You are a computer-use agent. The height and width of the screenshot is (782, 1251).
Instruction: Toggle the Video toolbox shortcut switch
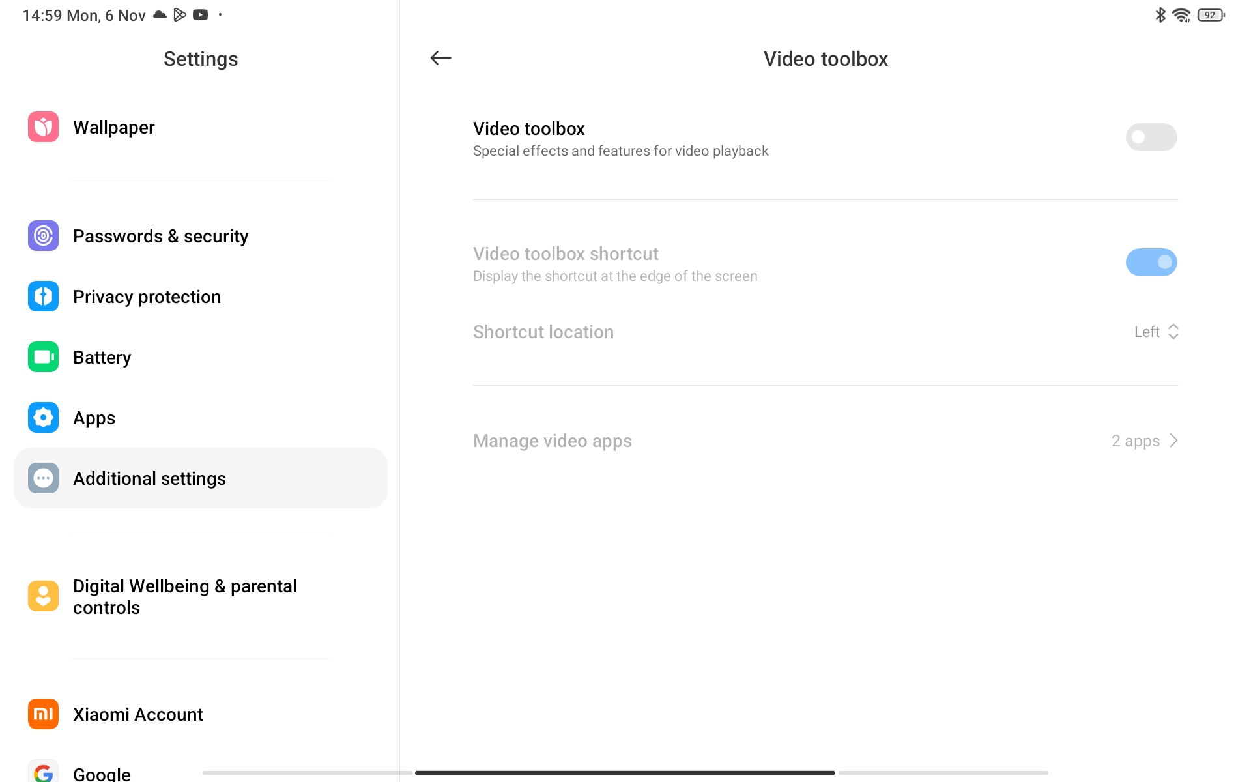click(1151, 262)
